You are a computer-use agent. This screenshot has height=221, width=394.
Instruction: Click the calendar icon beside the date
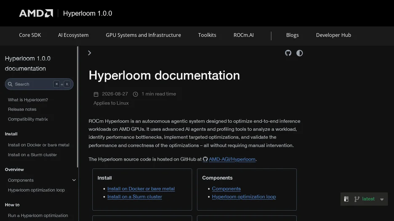(96, 94)
